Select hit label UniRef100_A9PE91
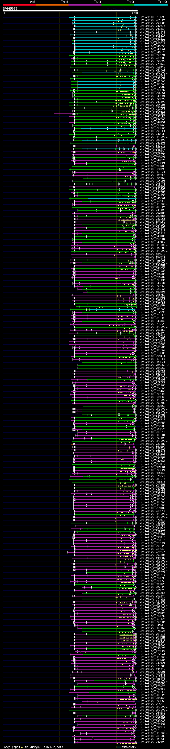 [x=152, y=55]
